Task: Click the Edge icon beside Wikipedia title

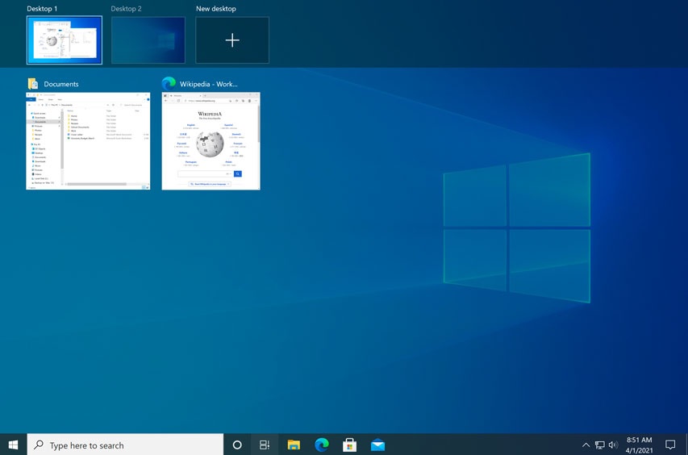Action: pyautogui.click(x=169, y=84)
